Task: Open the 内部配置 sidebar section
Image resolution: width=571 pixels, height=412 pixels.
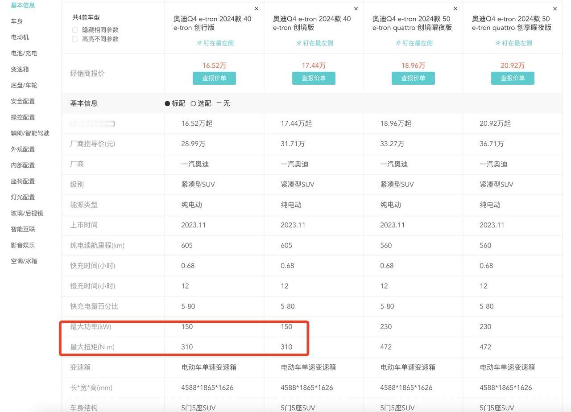Action: (x=23, y=165)
